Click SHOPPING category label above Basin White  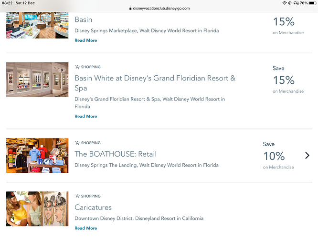point(91,67)
